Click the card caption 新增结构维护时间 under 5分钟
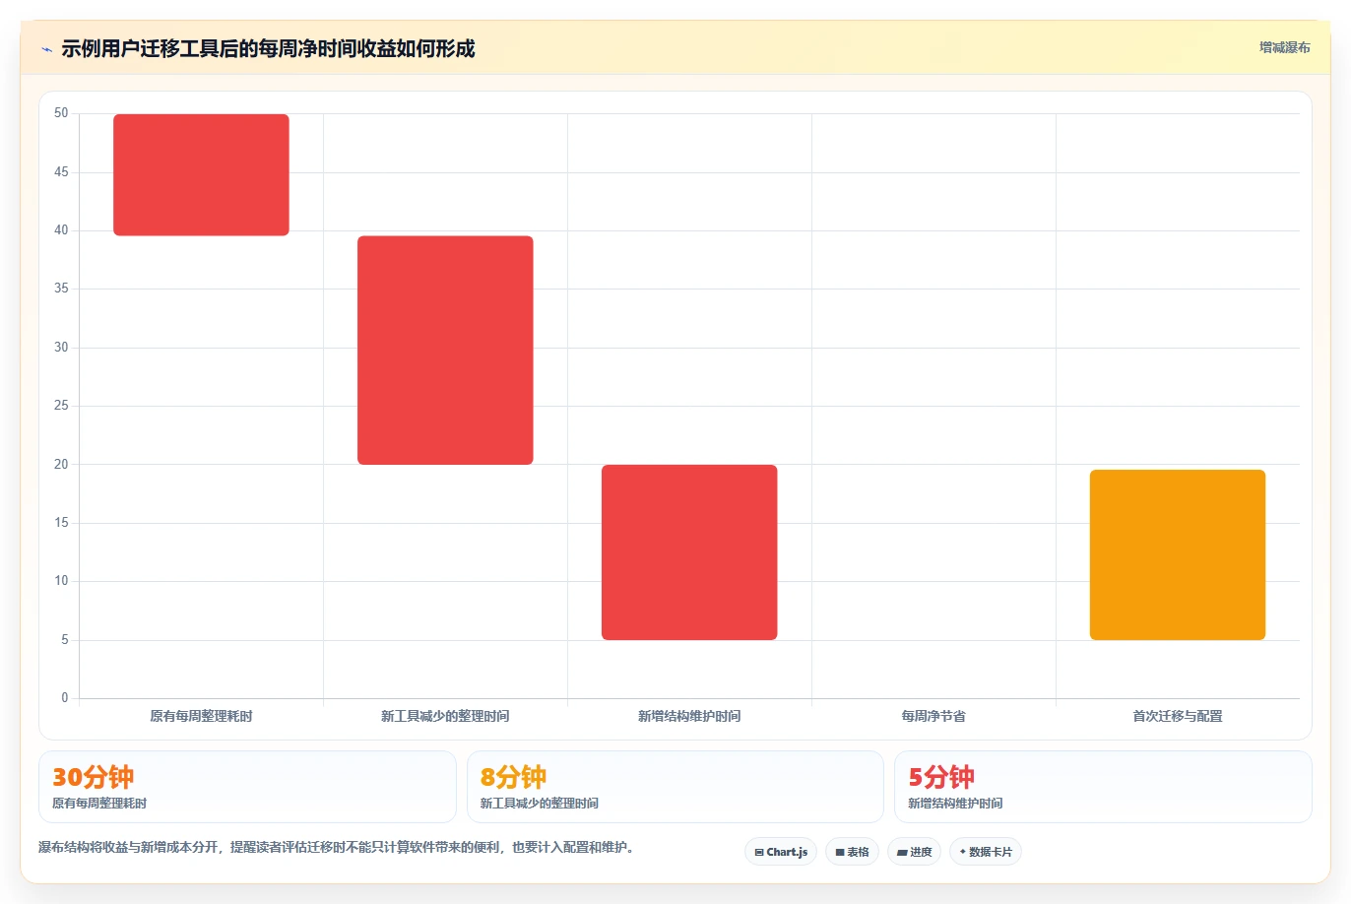 (x=955, y=804)
